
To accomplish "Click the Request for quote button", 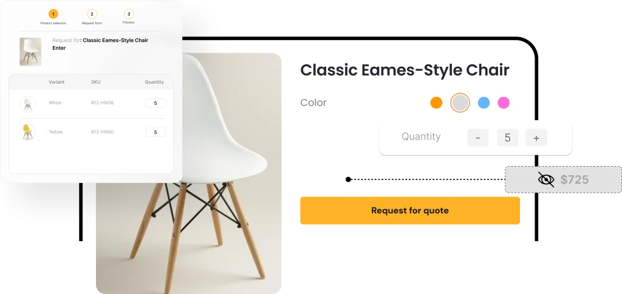I will point(410,210).
